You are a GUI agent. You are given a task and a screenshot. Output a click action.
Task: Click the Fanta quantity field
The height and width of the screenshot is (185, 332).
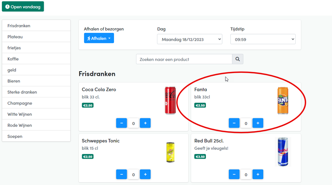(246, 123)
